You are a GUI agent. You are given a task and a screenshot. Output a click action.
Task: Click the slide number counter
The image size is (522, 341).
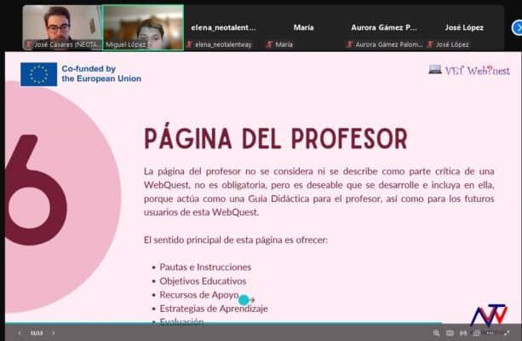tap(36, 332)
